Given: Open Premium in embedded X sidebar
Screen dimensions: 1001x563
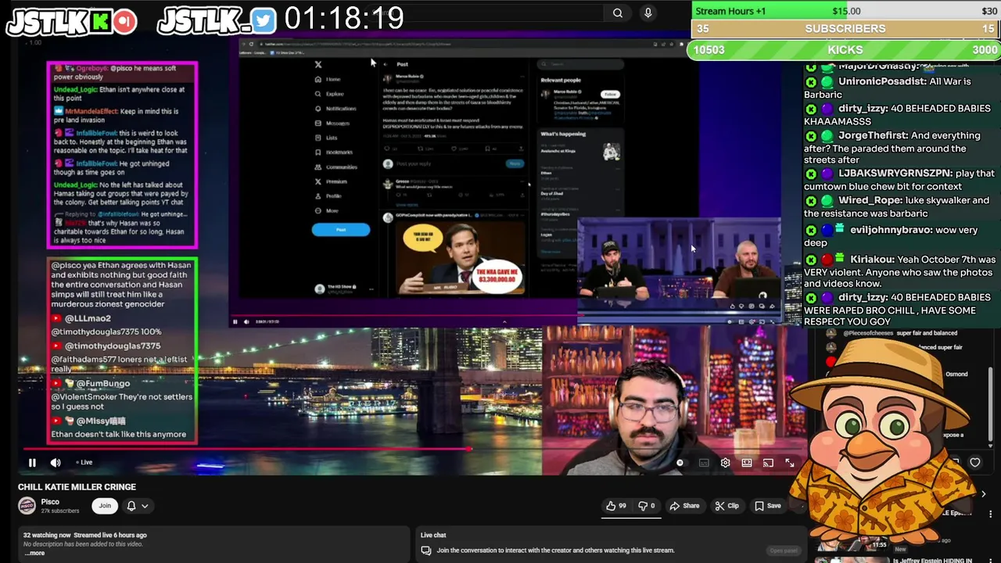Looking at the screenshot, I should click(332, 181).
